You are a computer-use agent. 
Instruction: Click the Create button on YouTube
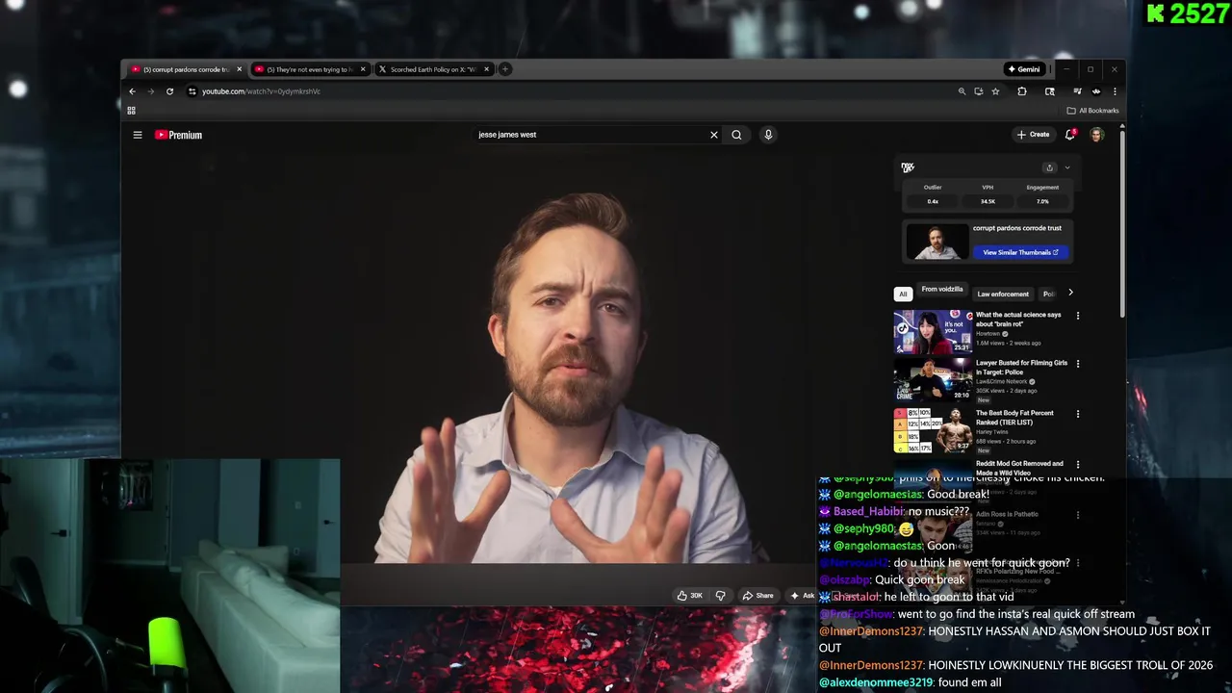1034,135
